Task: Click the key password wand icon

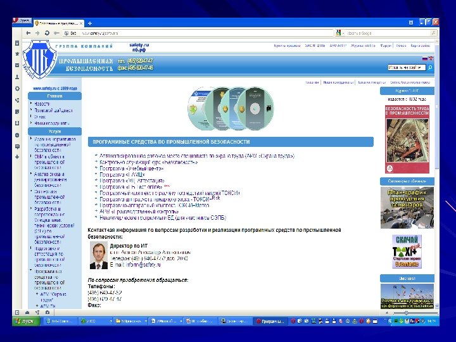Action: click(x=56, y=33)
